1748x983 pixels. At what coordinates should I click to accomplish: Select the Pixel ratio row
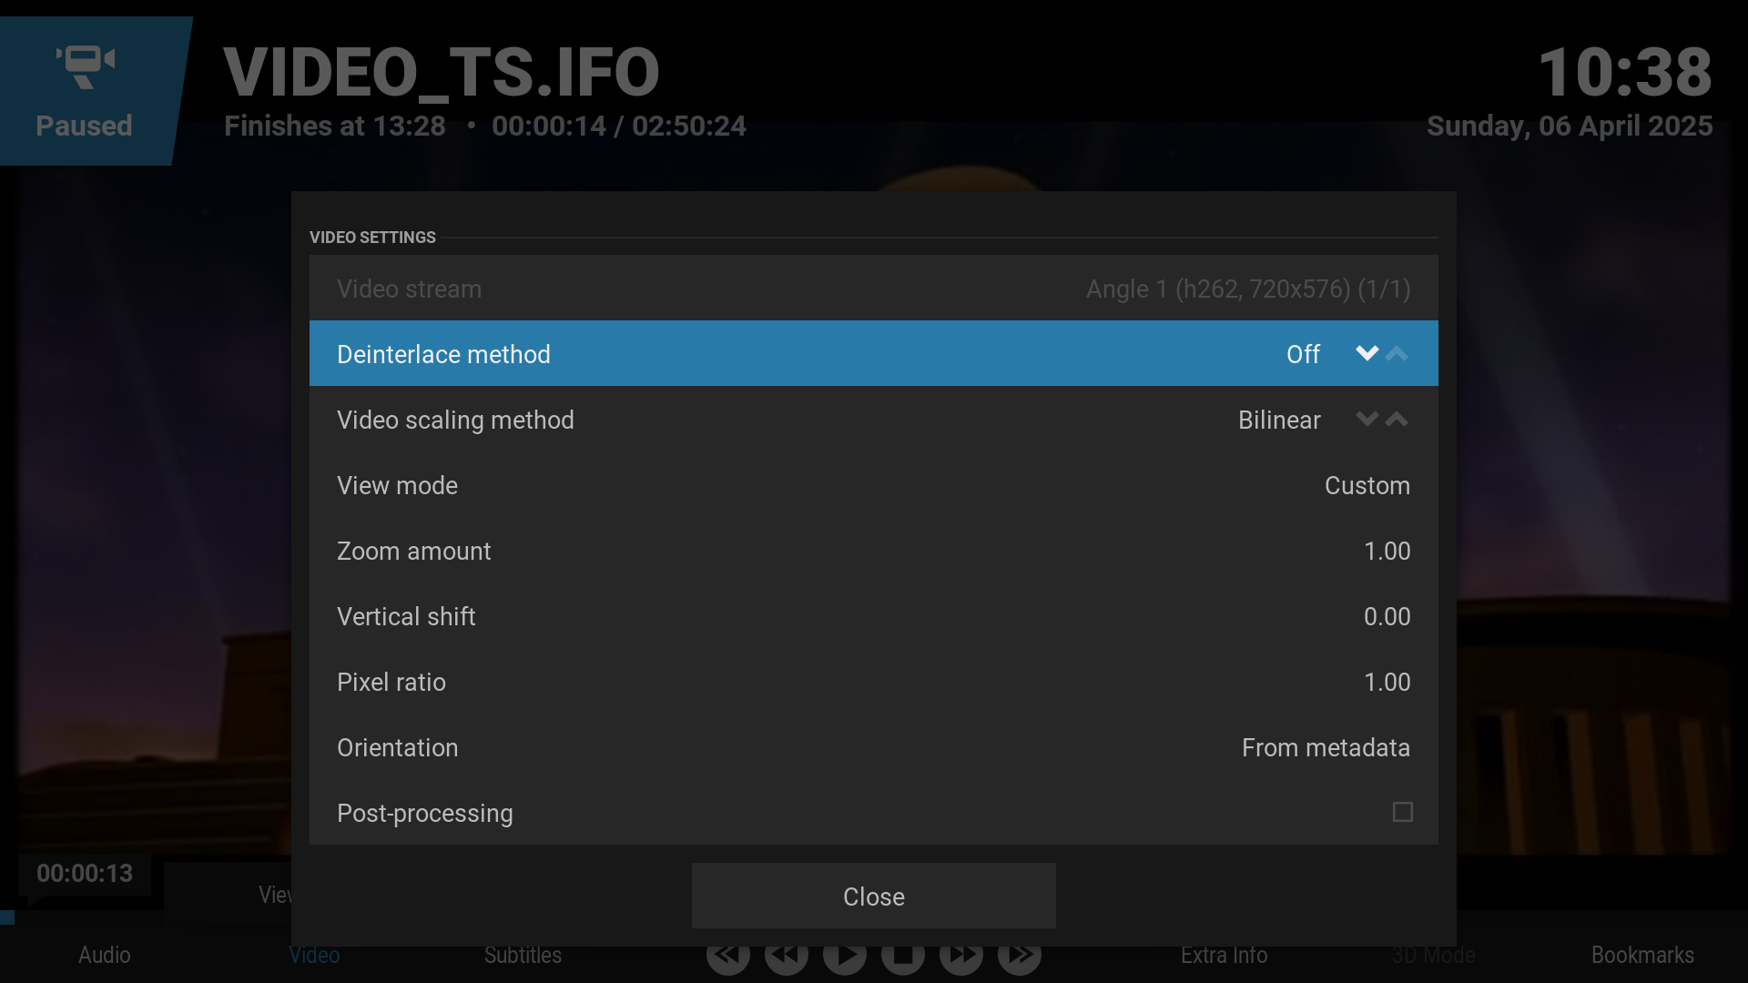coord(873,682)
